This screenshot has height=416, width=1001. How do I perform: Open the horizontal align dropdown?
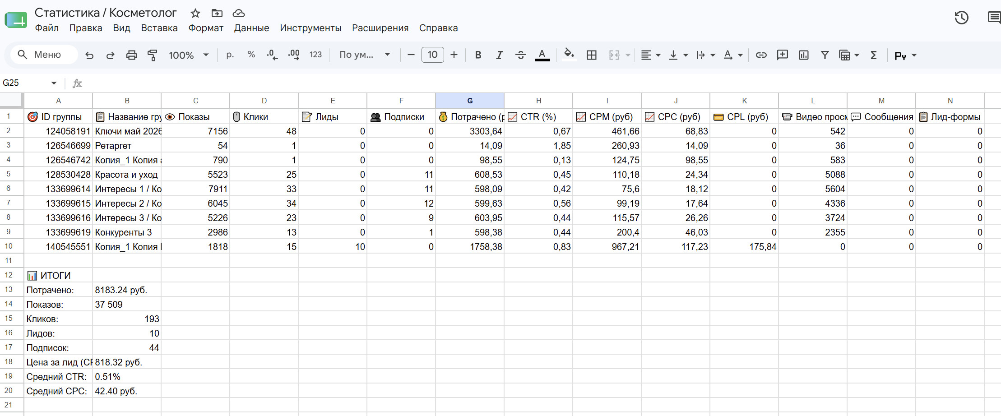coord(651,55)
